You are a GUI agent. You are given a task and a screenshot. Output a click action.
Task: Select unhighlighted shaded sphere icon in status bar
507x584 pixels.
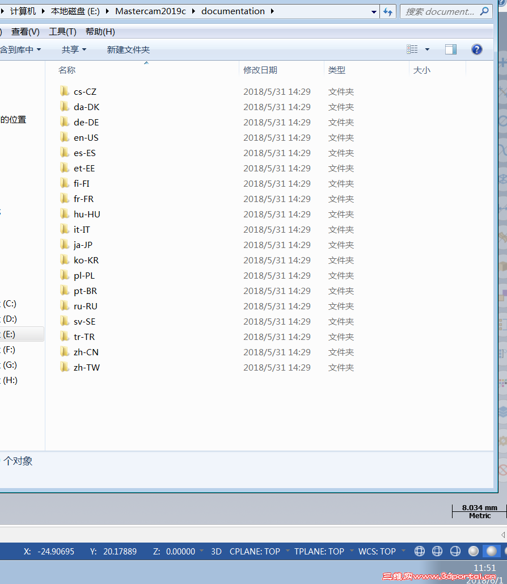click(x=474, y=551)
